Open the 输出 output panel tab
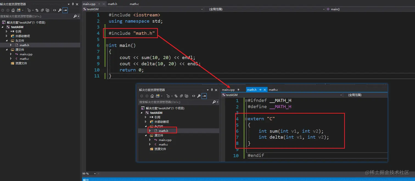 point(86,180)
